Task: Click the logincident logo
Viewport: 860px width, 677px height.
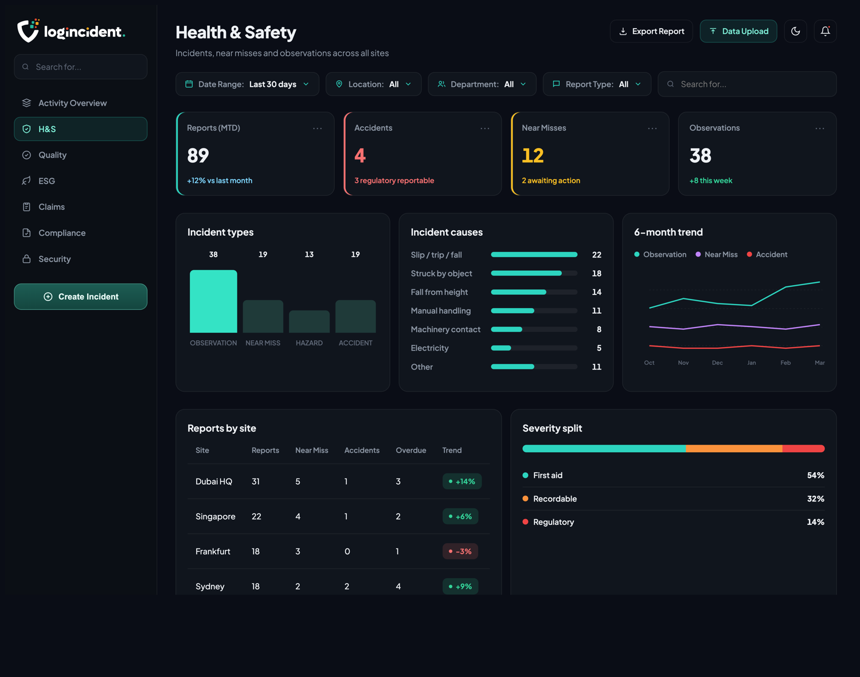Action: [x=71, y=30]
